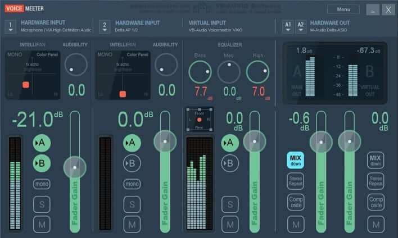
Task: Toggle bus B routing on virtual input
Action: tap(230, 163)
